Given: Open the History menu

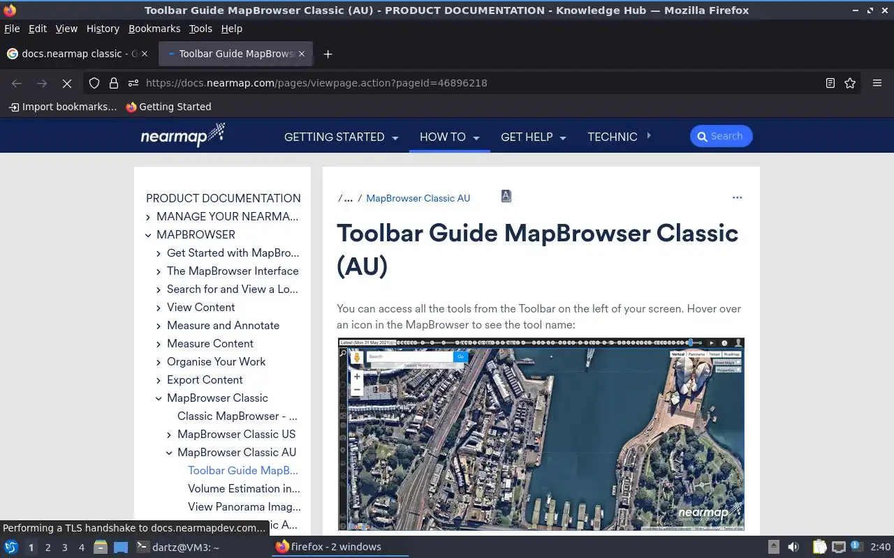Looking at the screenshot, I should pos(103,29).
